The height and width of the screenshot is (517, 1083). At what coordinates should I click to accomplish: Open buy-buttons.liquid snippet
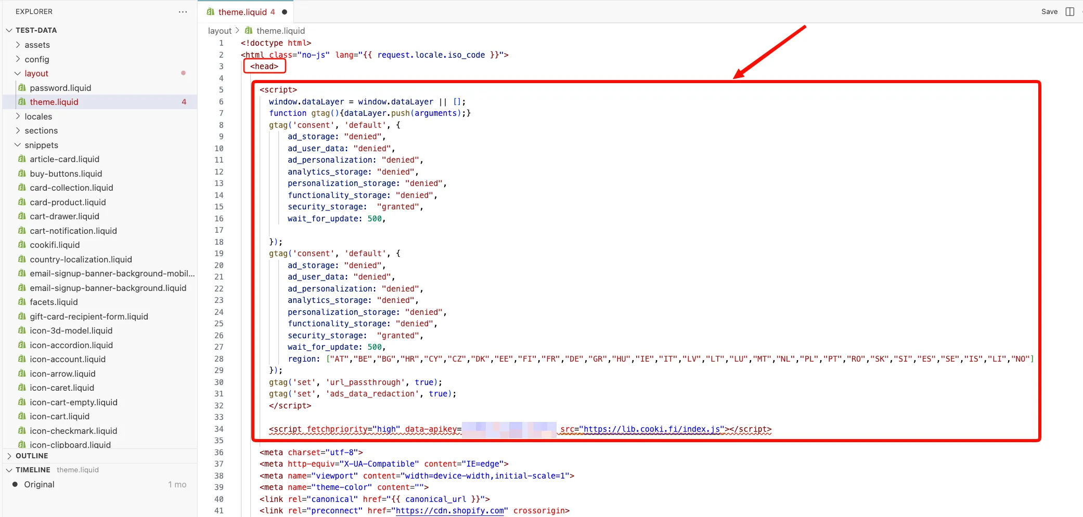66,174
